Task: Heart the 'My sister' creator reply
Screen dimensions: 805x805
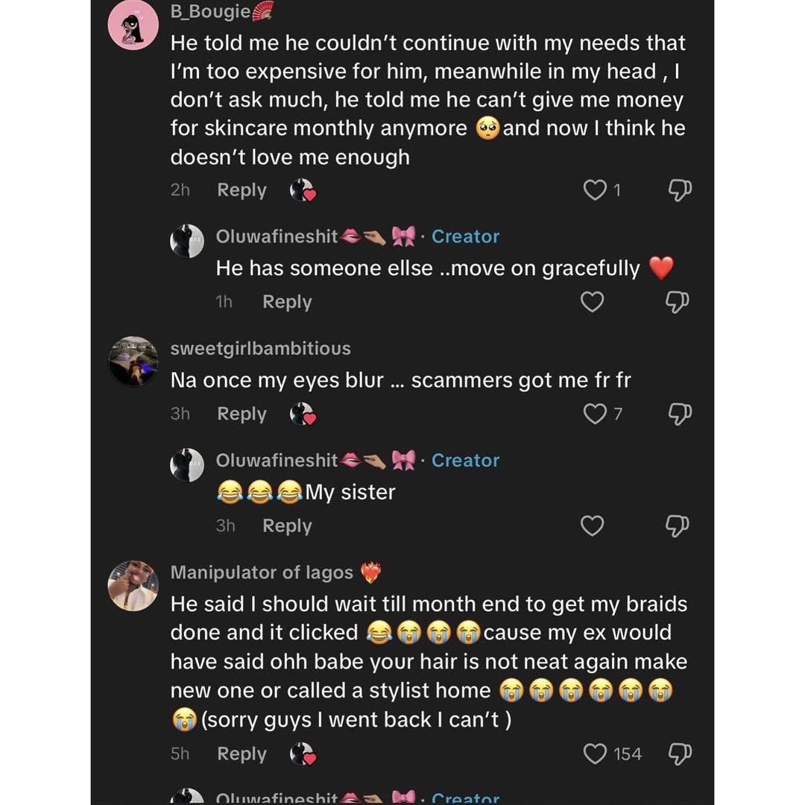Action: point(592,525)
